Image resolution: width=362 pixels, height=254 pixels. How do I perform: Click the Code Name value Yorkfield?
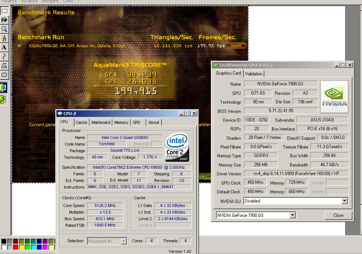point(107,144)
